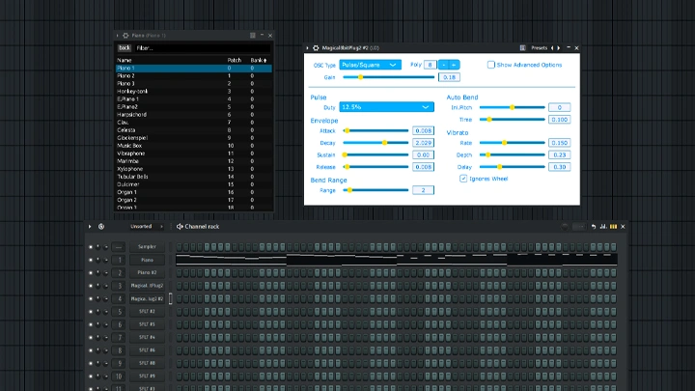Click the pan knob of the Sampler channel
This screenshot has height=391, width=695.
[x=97, y=247]
